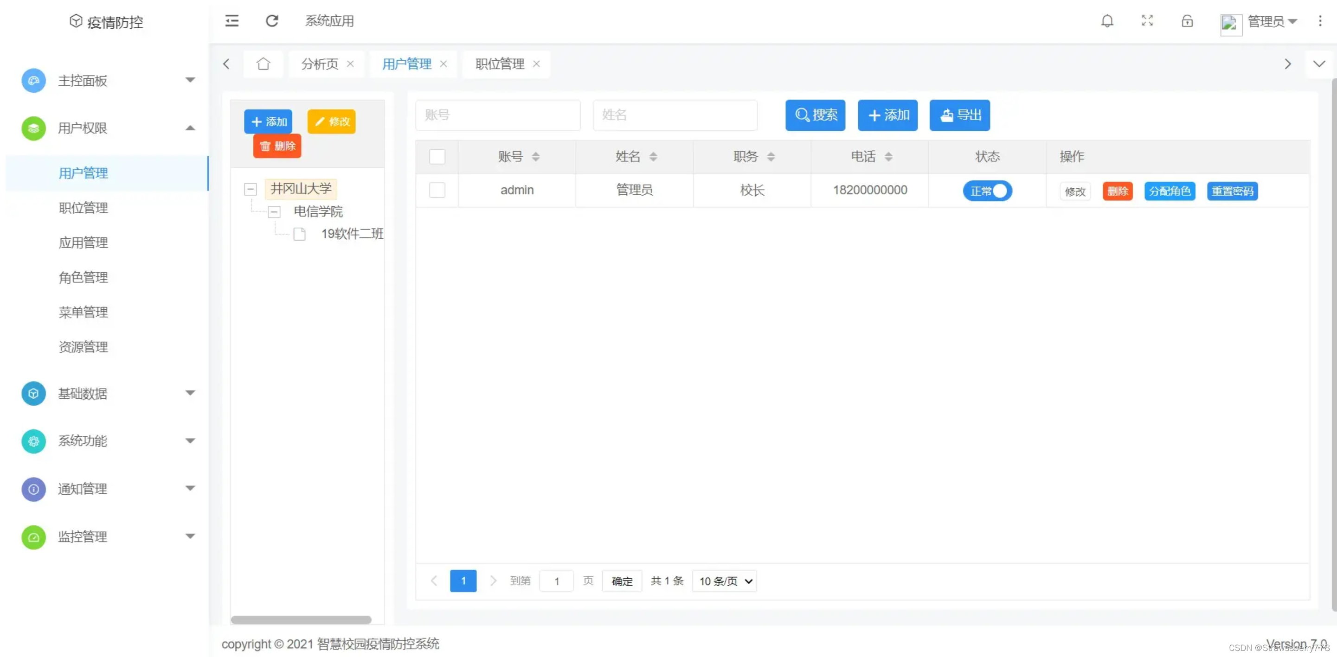Open 职位管理 in the sidebar
1337x657 pixels.
(x=83, y=208)
